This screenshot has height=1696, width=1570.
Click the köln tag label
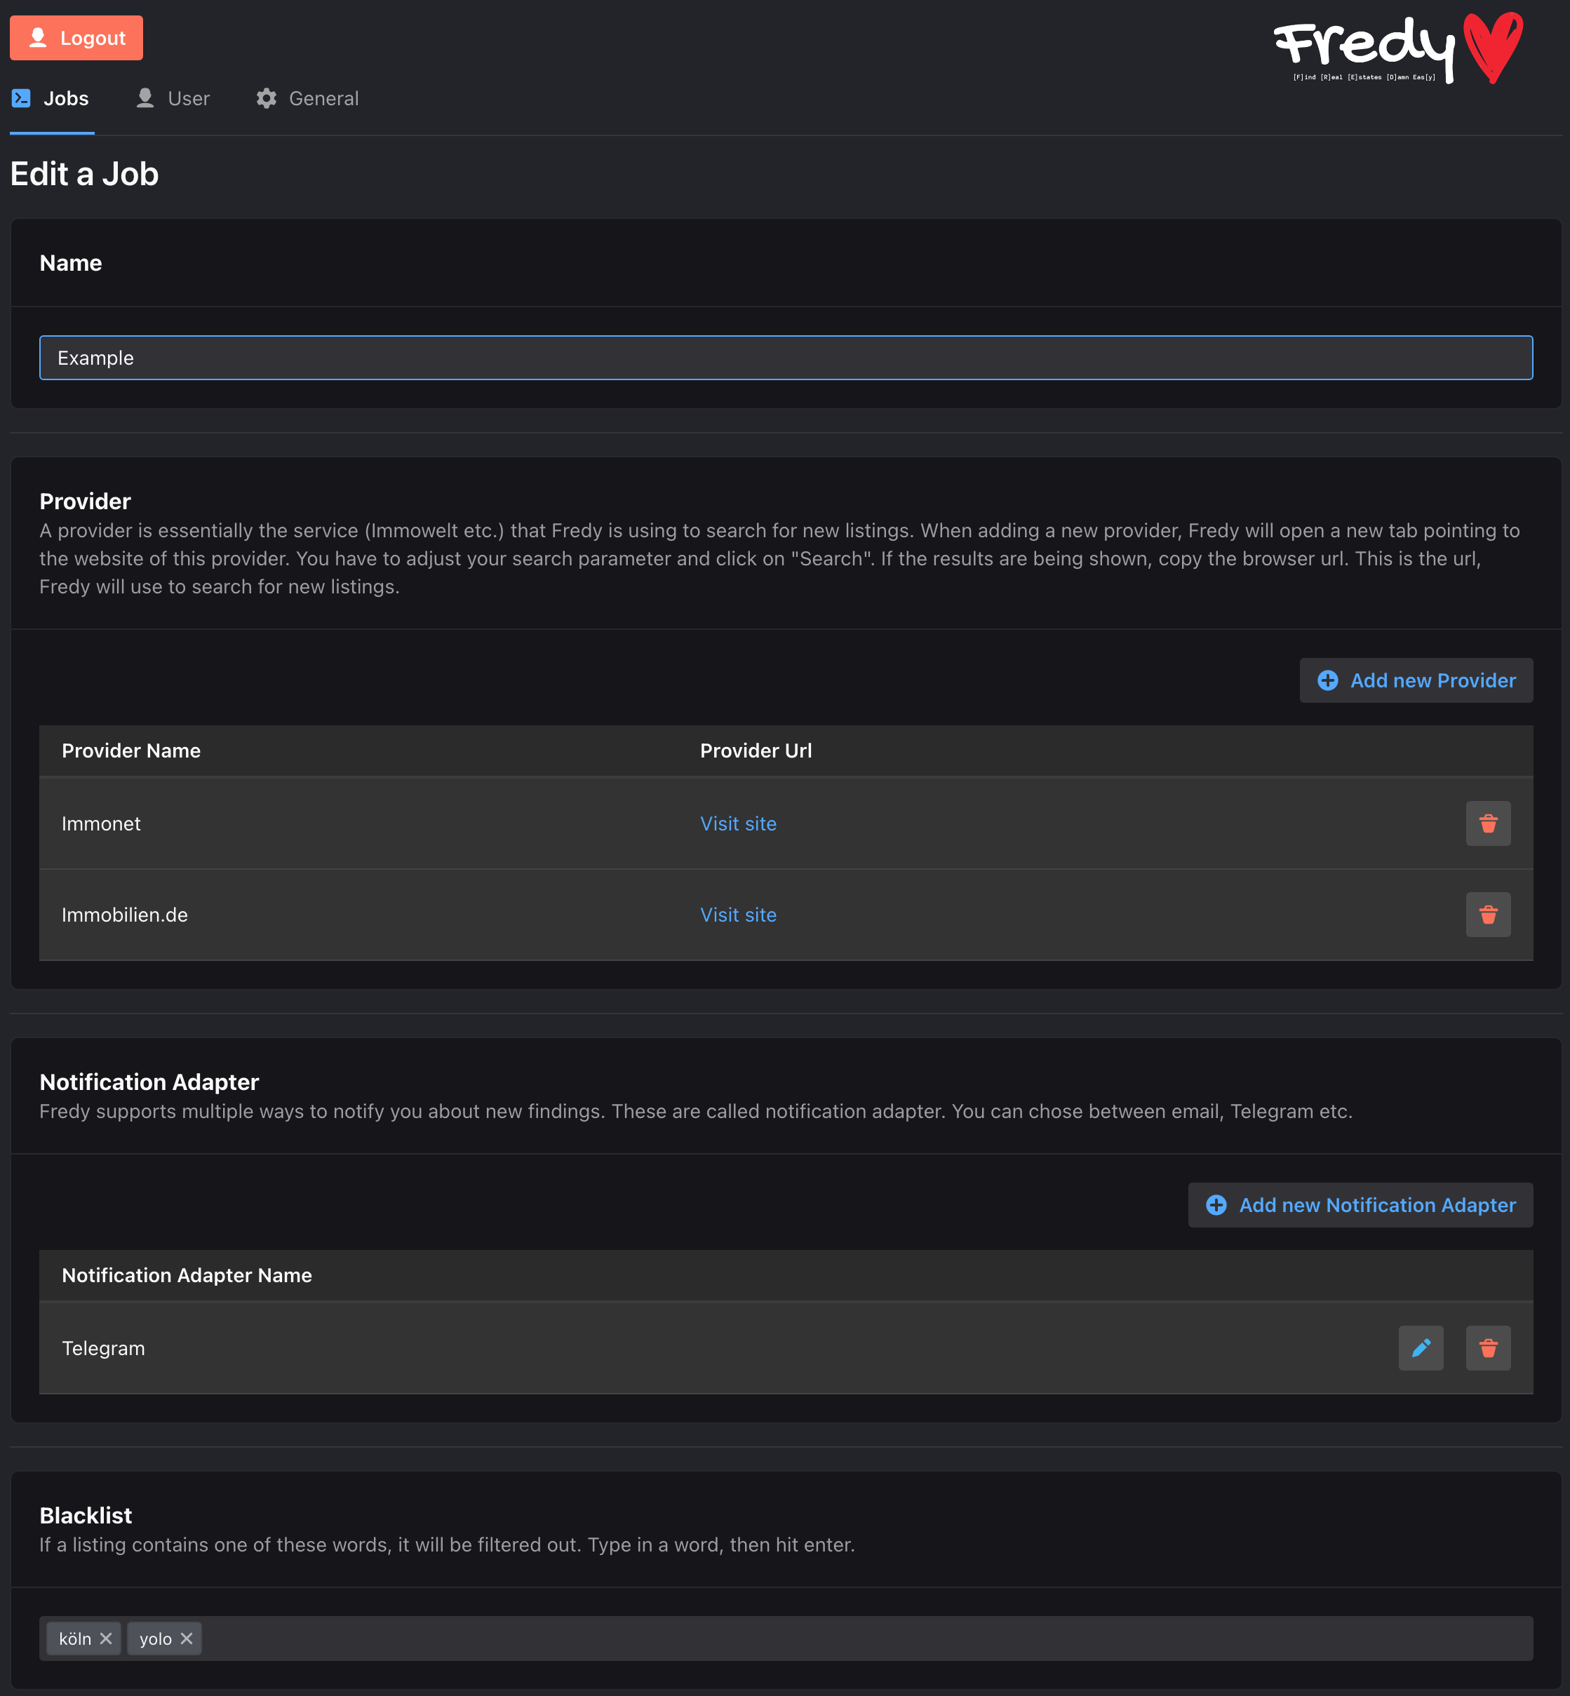pos(75,1638)
